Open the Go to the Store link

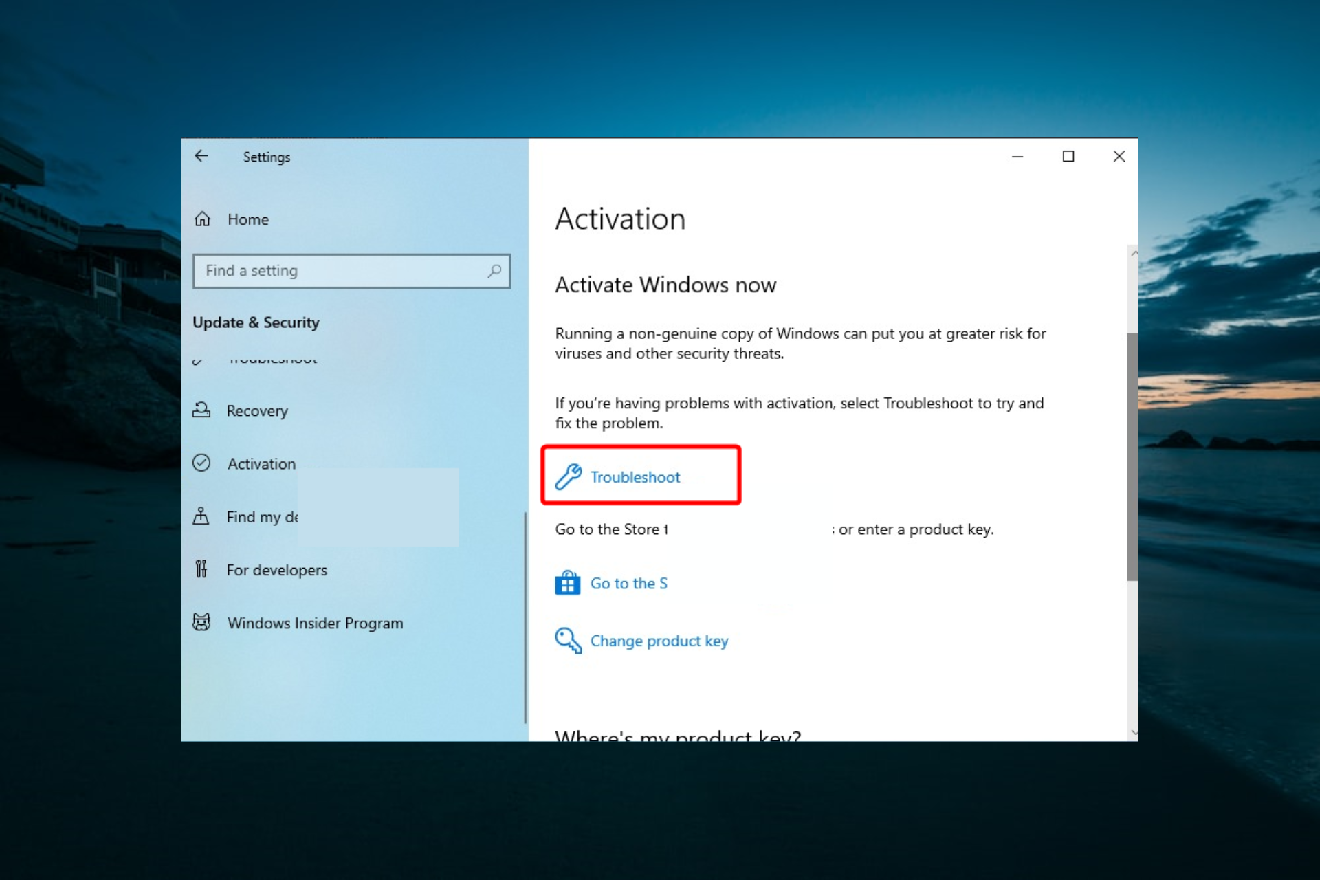tap(628, 584)
